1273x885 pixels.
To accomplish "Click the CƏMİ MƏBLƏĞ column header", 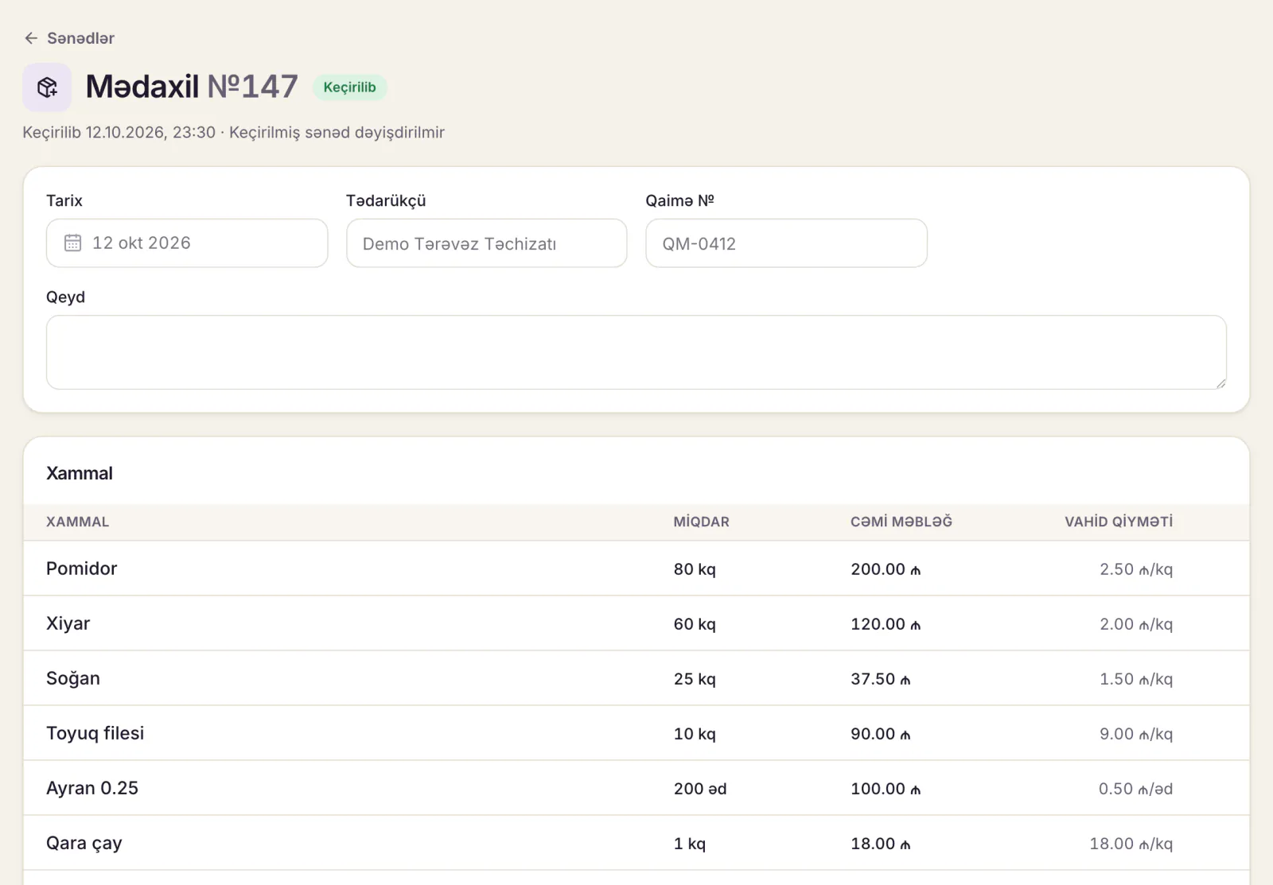I will pyautogui.click(x=901, y=522).
